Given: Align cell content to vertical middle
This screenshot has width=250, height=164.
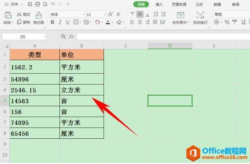Looking at the screenshot, I should tap(140, 14).
